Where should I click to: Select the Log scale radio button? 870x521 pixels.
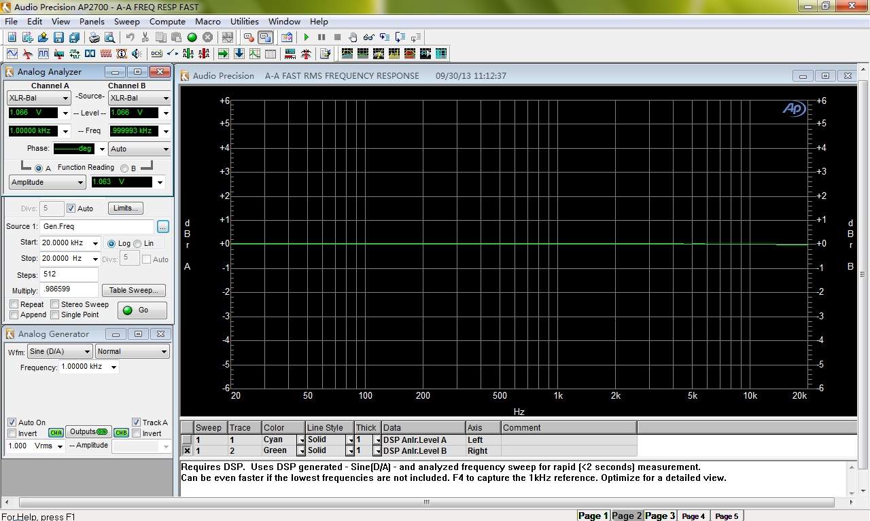coord(111,243)
